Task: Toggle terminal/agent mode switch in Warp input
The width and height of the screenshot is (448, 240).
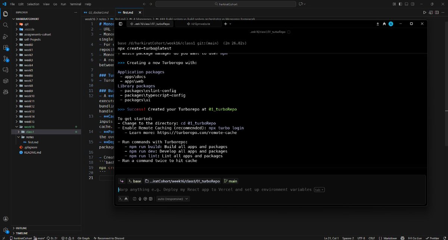Action: click(124, 199)
